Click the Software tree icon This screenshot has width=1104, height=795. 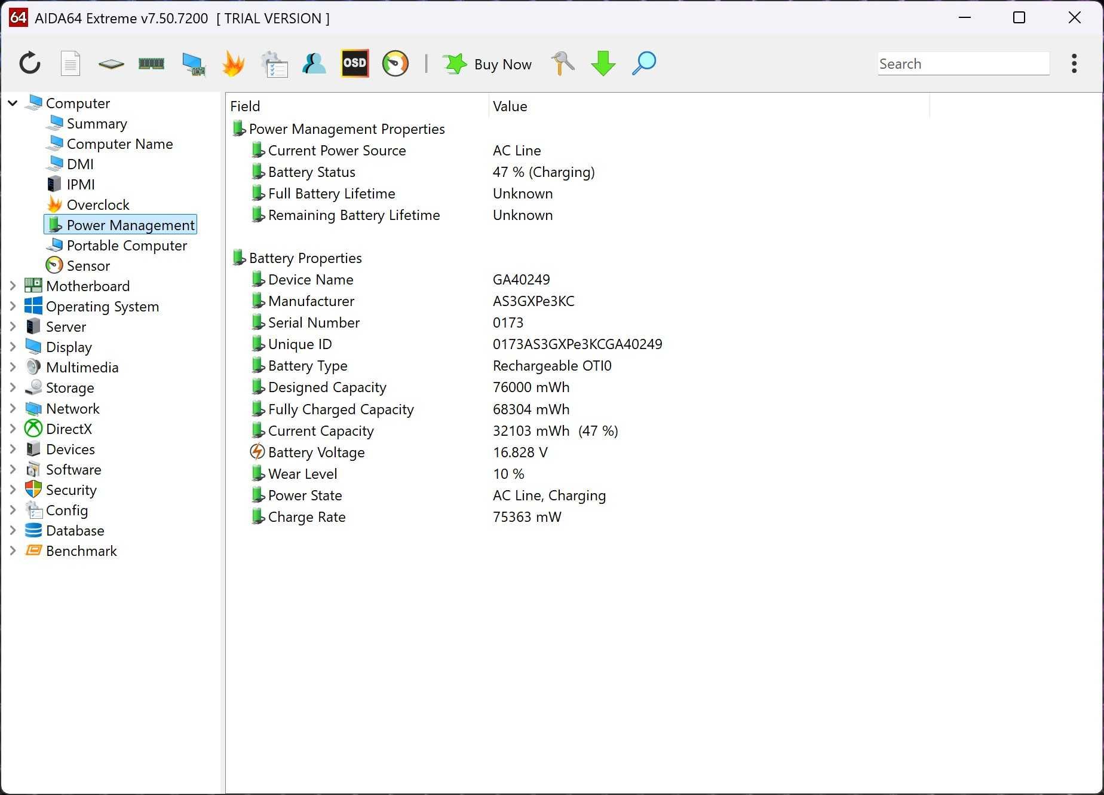coord(33,469)
